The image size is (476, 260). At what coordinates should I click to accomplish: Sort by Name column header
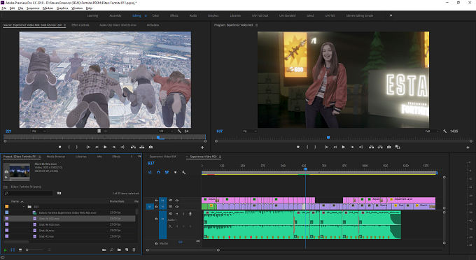15,201
